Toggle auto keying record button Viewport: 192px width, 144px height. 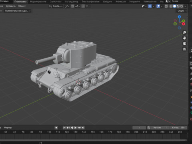pyautogui.click(x=56, y=128)
